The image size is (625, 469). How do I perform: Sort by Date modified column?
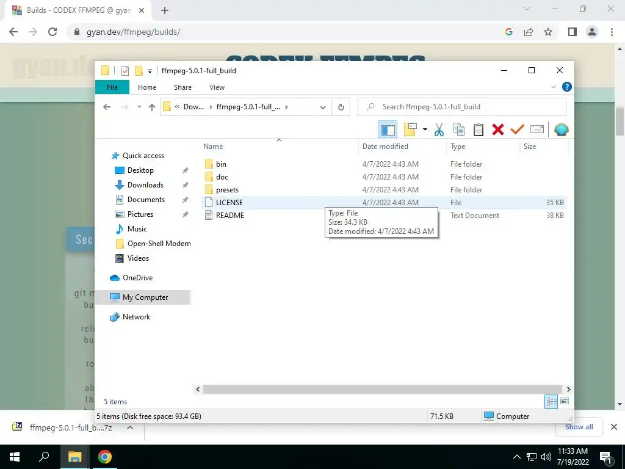(x=403, y=147)
